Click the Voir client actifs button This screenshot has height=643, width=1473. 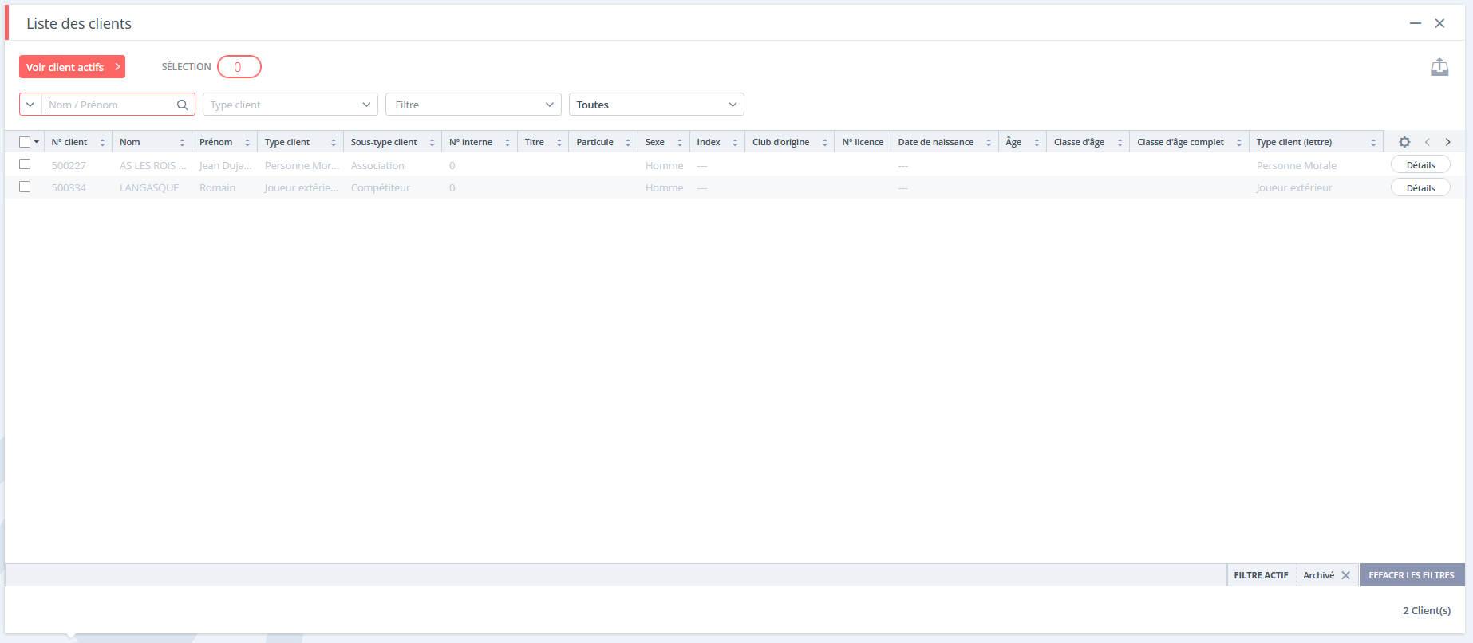(x=72, y=67)
